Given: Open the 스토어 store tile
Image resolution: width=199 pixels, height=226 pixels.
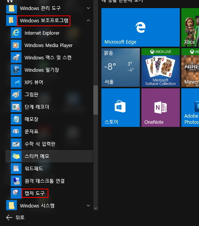Looking at the screenshot, I should pos(121,108).
